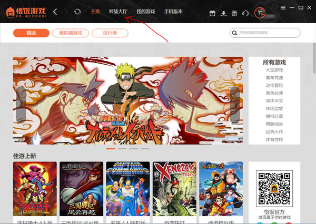316x224 pixels.
Task: Open the 三国战纪 风云再起 game cover
Action: (x=82, y=189)
